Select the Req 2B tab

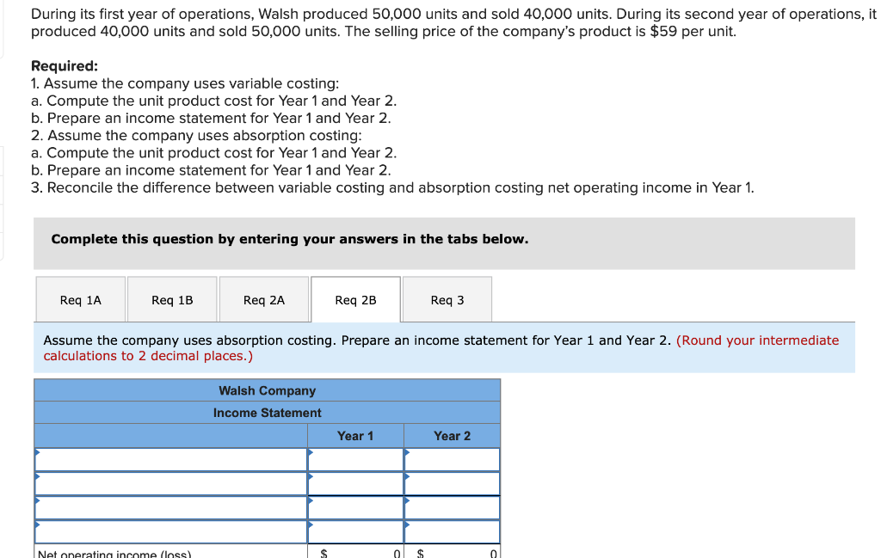[x=354, y=299]
